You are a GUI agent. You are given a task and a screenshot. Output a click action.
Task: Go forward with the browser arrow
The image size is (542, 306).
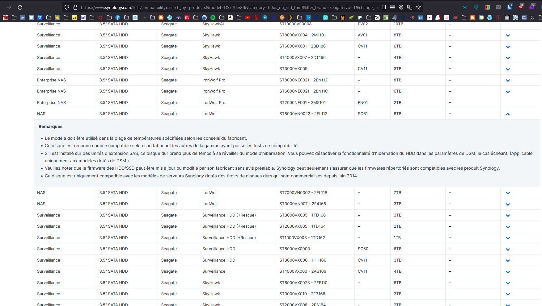click(9, 7)
